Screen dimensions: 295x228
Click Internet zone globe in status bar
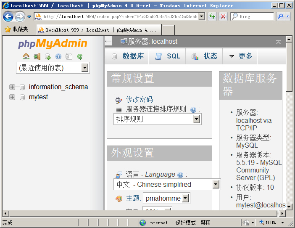tap(142, 223)
